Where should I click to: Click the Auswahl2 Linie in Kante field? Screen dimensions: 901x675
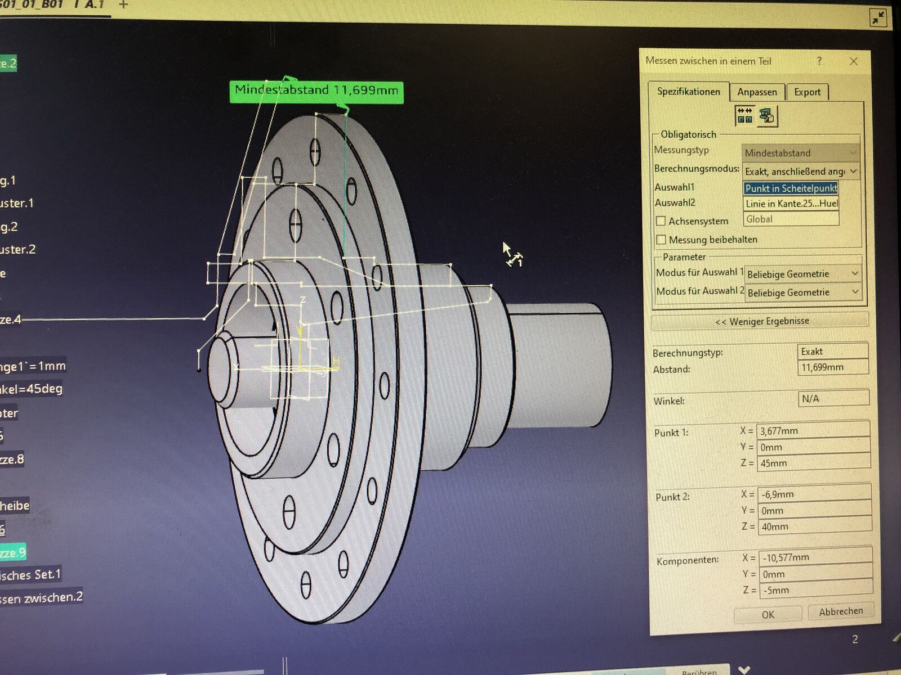pyautogui.click(x=791, y=204)
